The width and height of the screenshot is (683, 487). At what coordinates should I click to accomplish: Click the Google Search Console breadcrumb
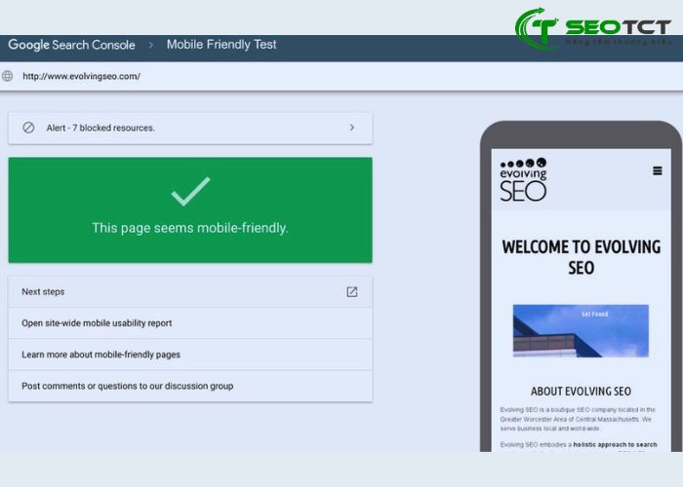click(x=71, y=45)
